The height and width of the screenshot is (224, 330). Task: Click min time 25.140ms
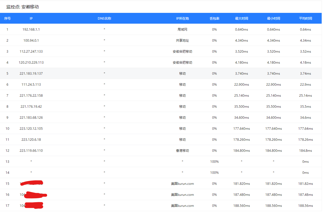274,96
